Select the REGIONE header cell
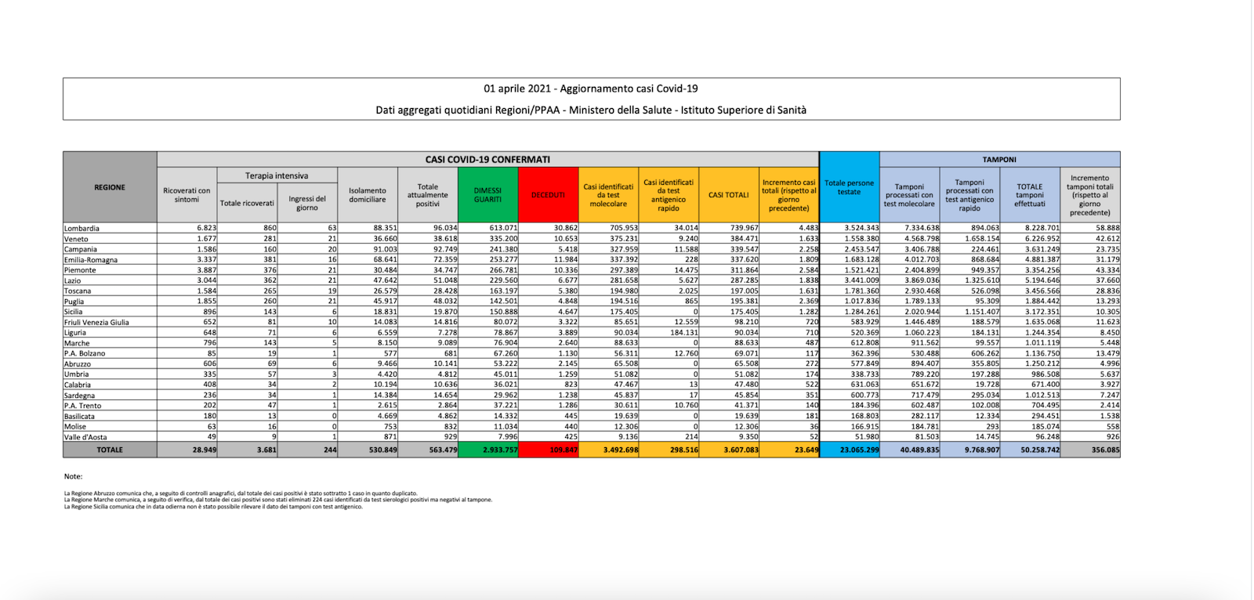This screenshot has height=600, width=1254. click(110, 187)
